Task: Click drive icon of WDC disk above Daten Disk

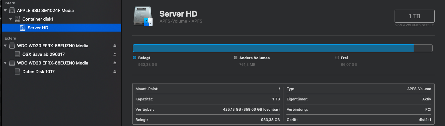Action: (12, 63)
